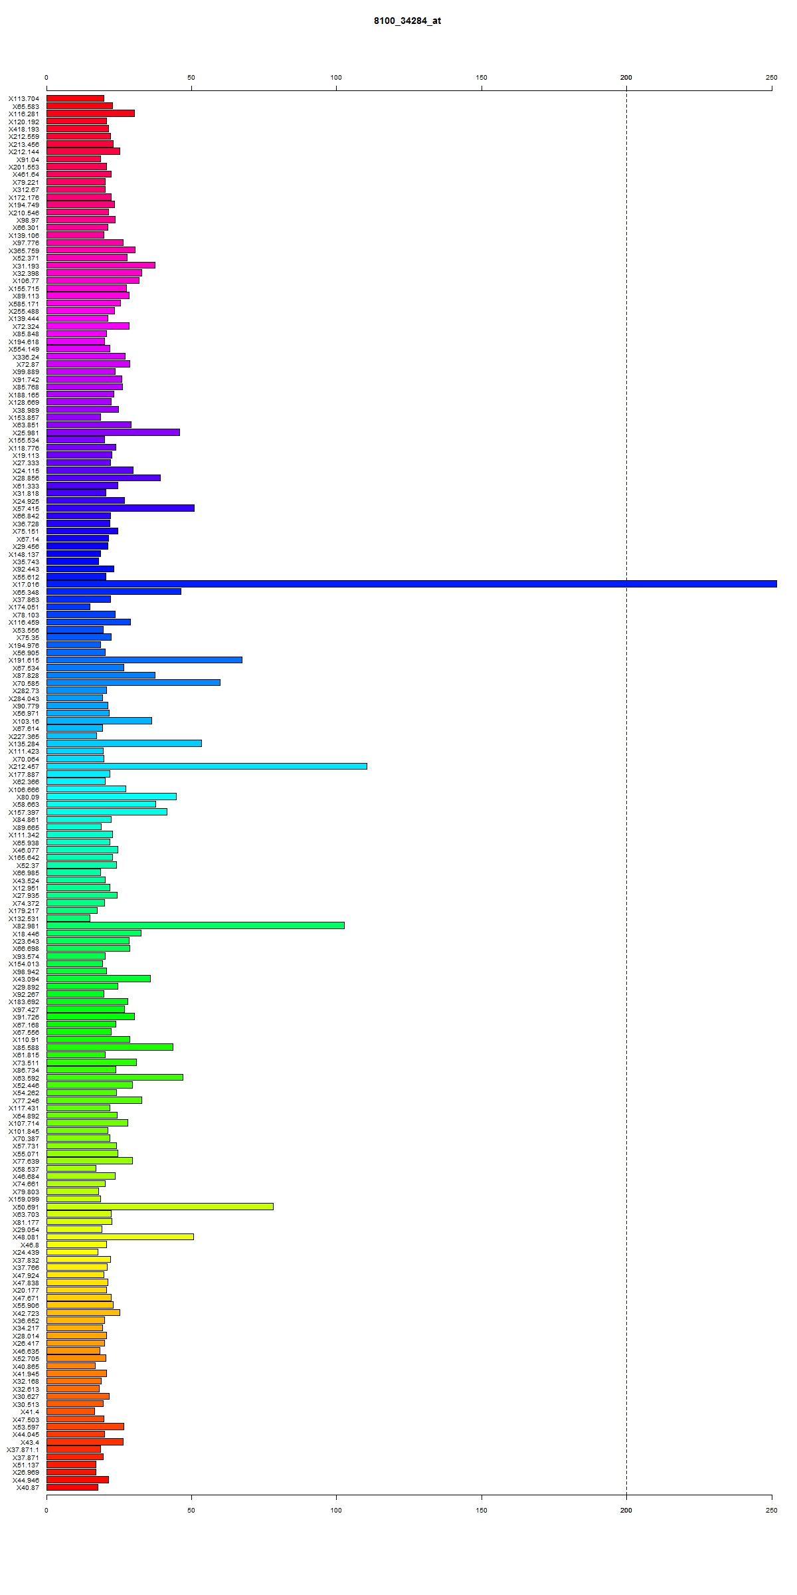Click the red bar for X116.281
Viewport: 797px width, 1595px height.
tap(90, 114)
